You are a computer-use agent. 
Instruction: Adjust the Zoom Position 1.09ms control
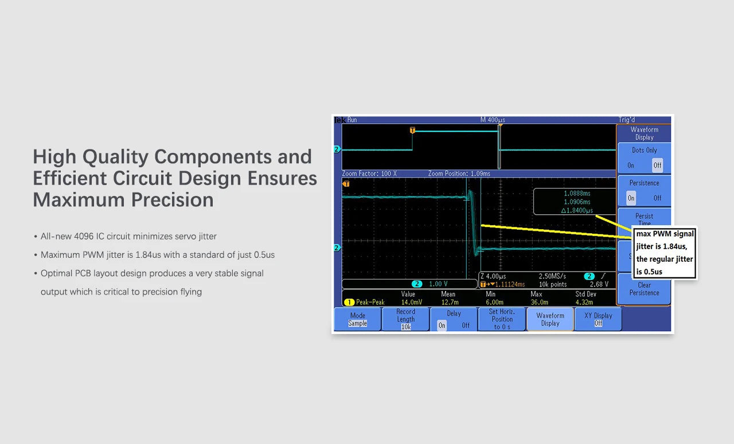click(459, 174)
